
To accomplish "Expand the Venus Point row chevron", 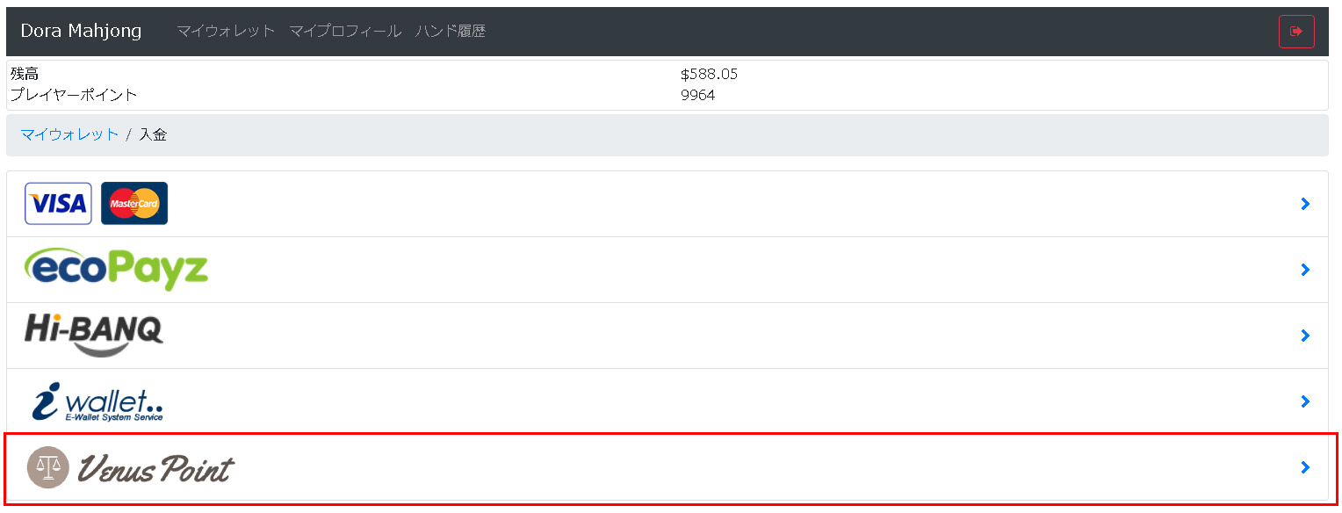I will click(x=1305, y=467).
